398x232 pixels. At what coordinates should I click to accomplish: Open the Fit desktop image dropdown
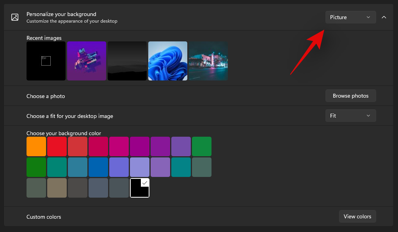click(350, 116)
